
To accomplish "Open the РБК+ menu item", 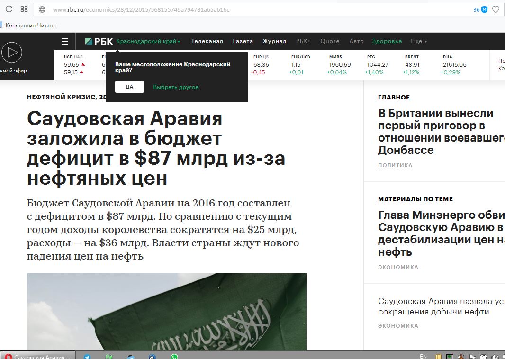I will 303,41.
